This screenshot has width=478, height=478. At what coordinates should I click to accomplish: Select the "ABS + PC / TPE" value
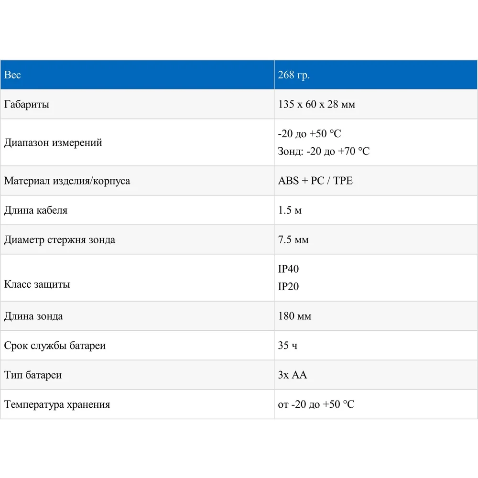[x=315, y=181]
